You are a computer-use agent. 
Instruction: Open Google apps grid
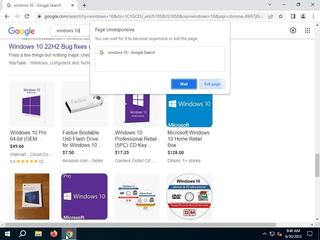pyautogui.click(x=307, y=30)
